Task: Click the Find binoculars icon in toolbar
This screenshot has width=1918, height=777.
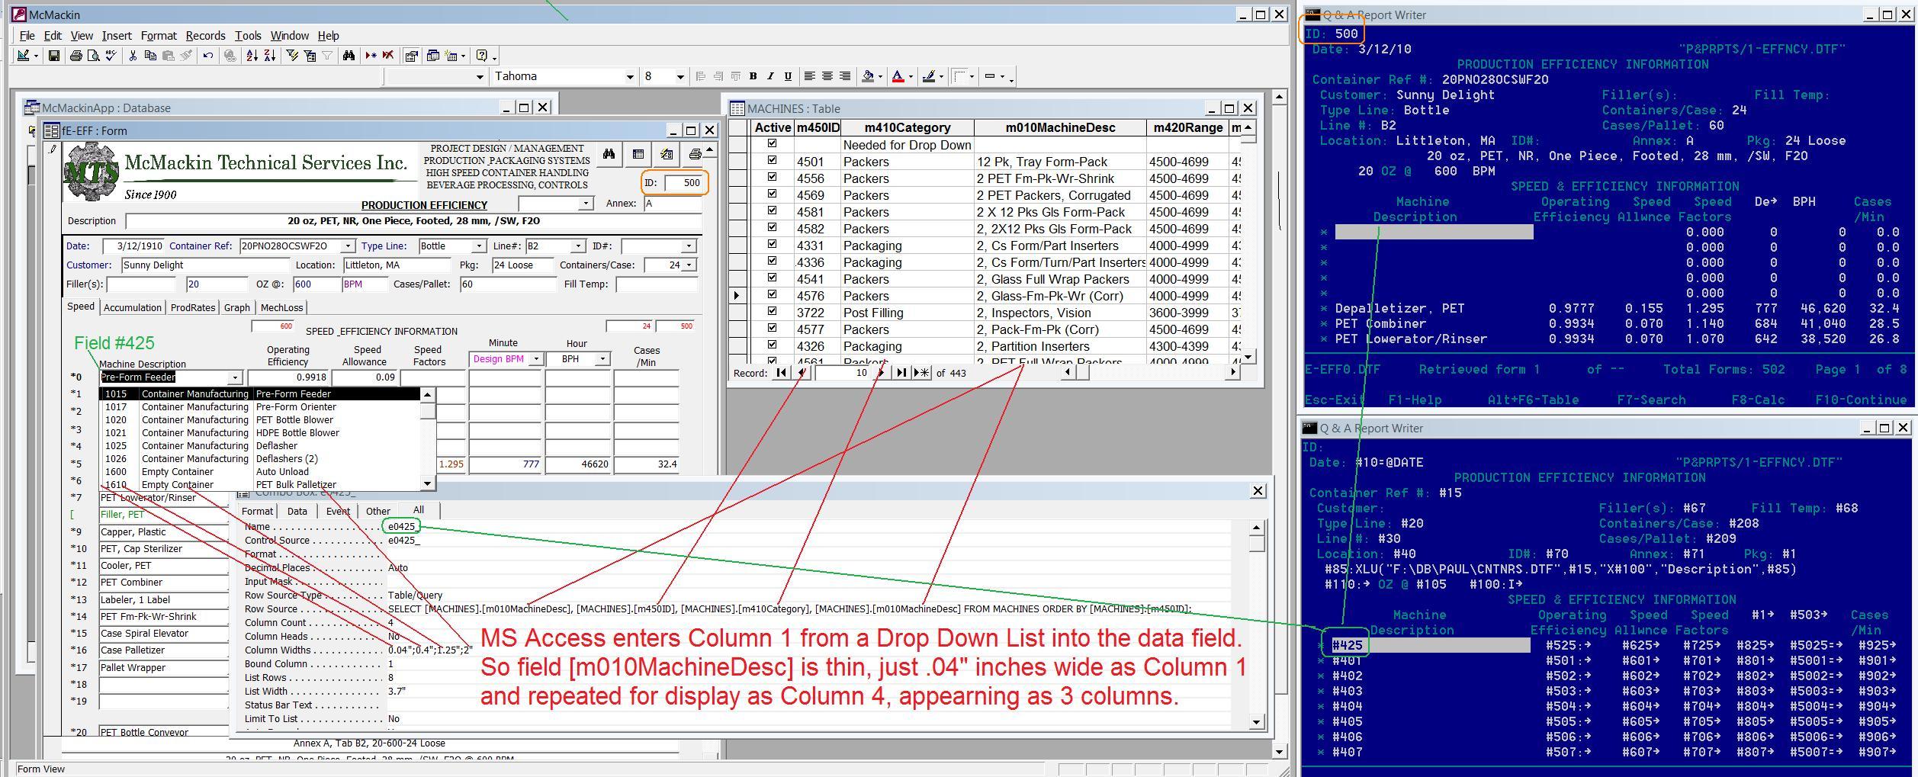Action: pos(349,56)
